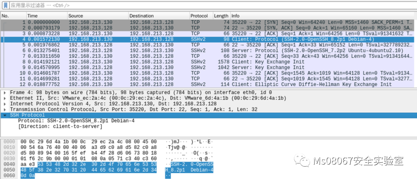The height and width of the screenshot is (179, 417).
Task: Select packet 12 Elliptic Curve Diffie-Hellman row
Action: tap(207, 84)
